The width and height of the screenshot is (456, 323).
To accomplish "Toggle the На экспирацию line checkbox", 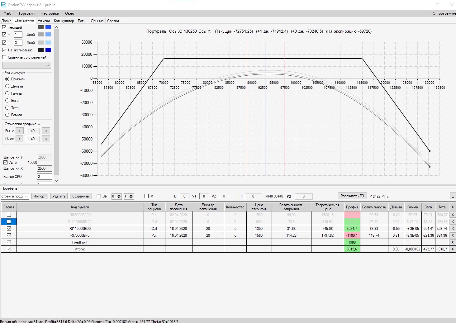I will point(4,50).
